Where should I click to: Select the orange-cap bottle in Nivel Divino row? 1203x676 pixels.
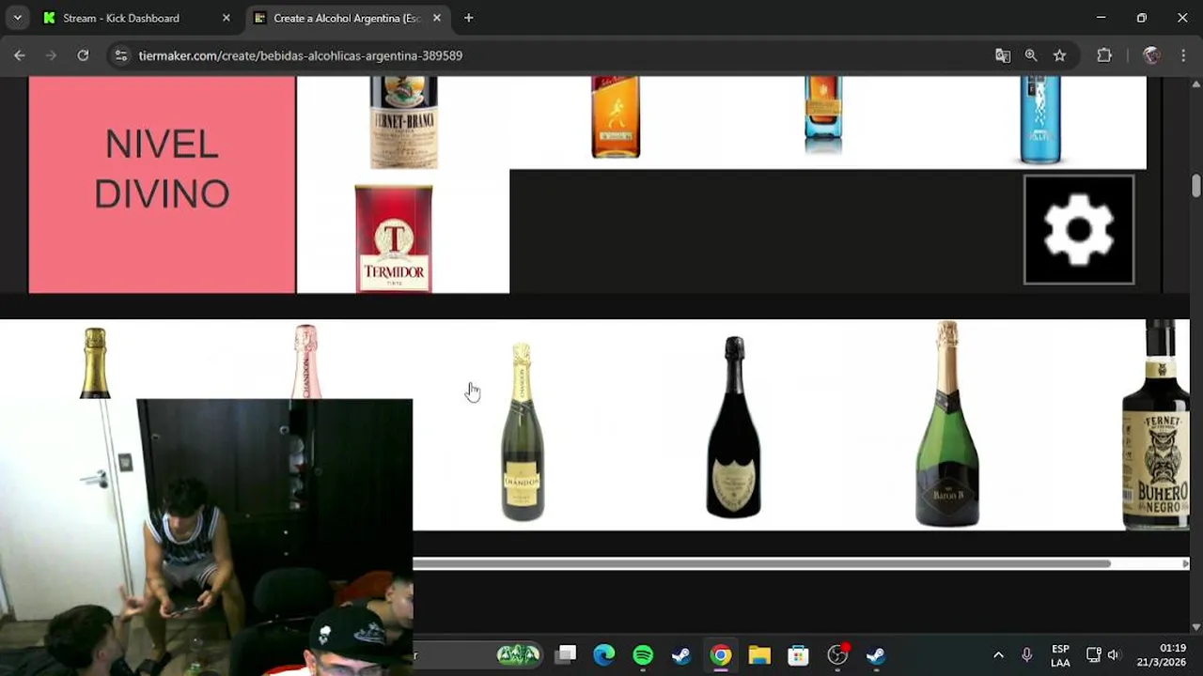(824, 115)
